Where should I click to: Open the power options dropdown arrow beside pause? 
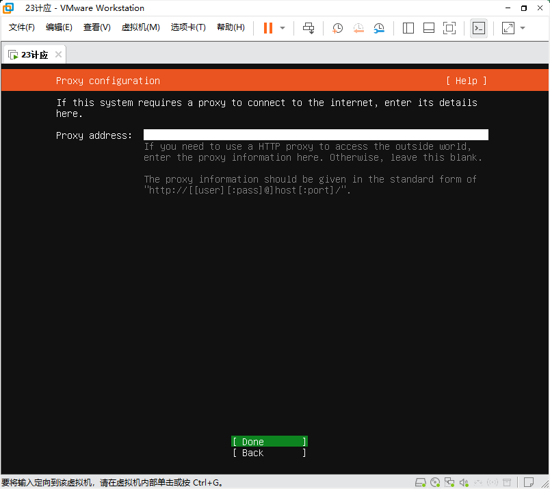point(283,28)
